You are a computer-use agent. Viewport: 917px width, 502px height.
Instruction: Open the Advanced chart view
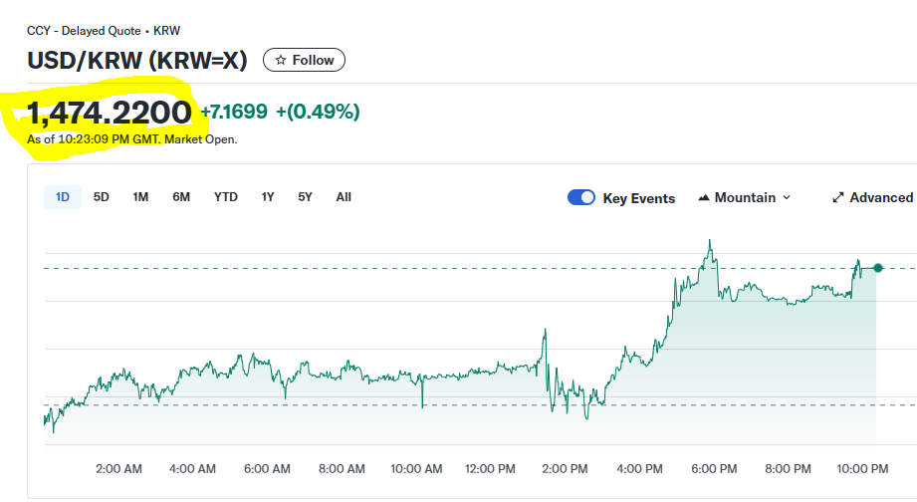point(880,198)
